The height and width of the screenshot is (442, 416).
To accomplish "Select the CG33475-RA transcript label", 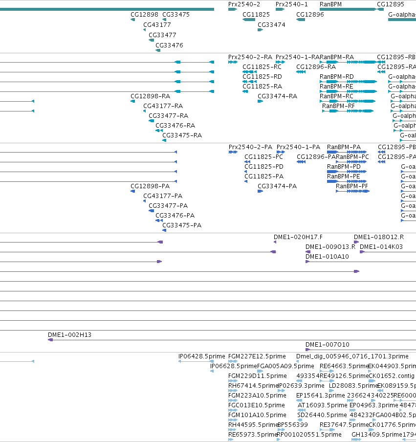I will [x=182, y=135].
